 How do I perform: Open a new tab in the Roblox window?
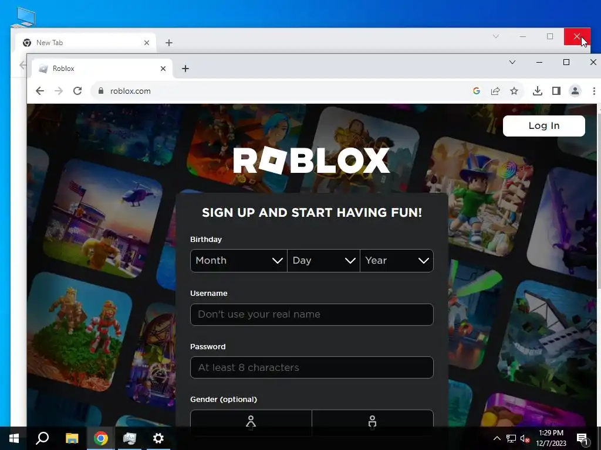185,69
